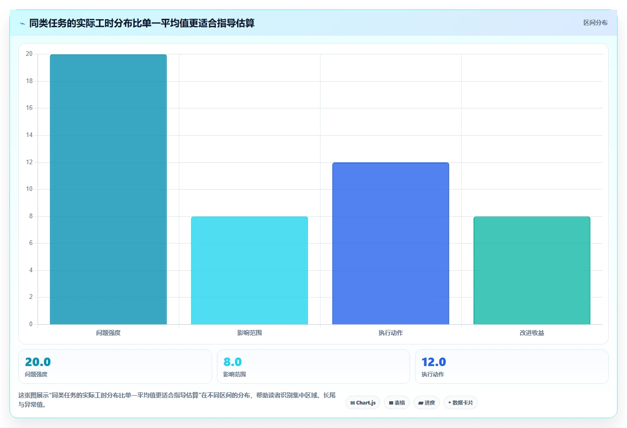Click the y-axis value 20

pos(30,54)
